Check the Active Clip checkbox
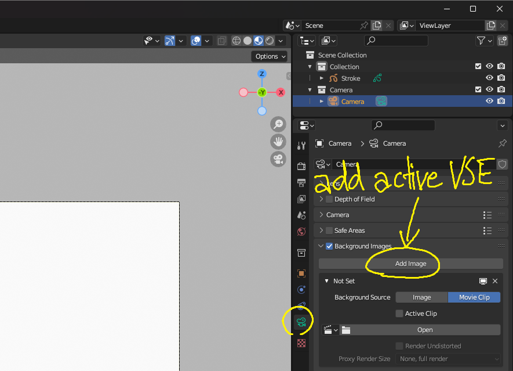The height and width of the screenshot is (371, 513). (x=399, y=314)
